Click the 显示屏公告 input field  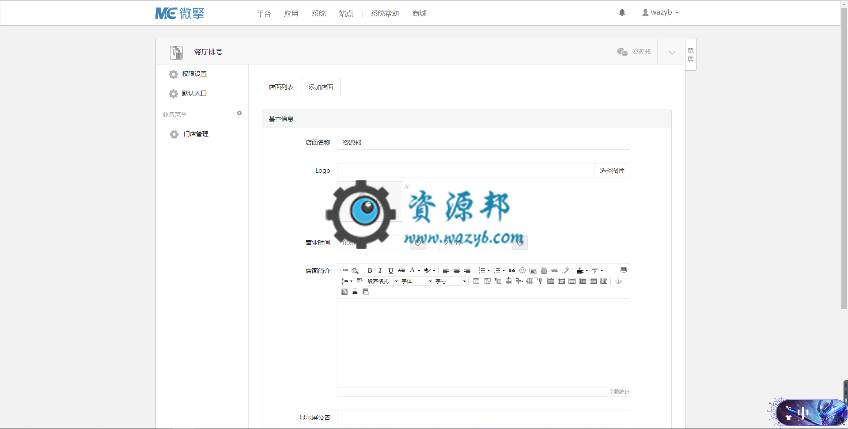pyautogui.click(x=483, y=418)
